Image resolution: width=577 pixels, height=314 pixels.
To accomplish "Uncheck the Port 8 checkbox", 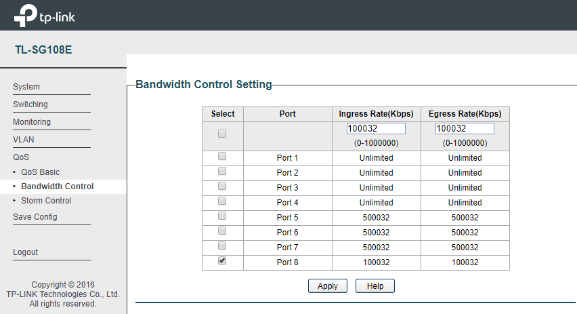I will (222, 261).
